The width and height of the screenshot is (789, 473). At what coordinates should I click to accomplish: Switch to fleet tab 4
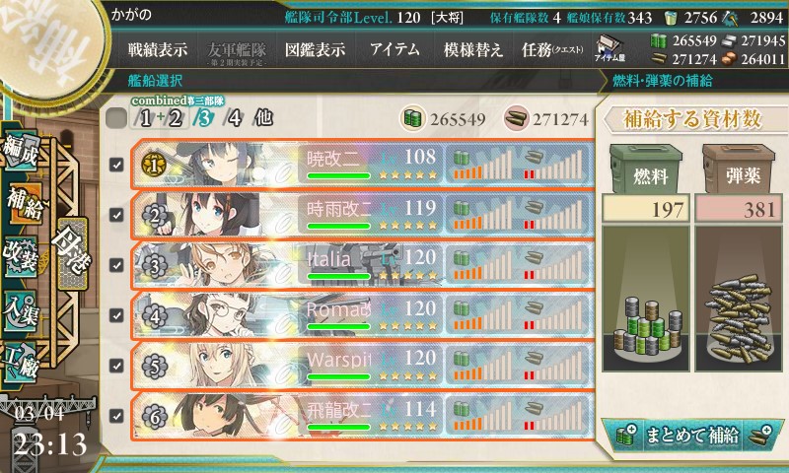coord(234,118)
